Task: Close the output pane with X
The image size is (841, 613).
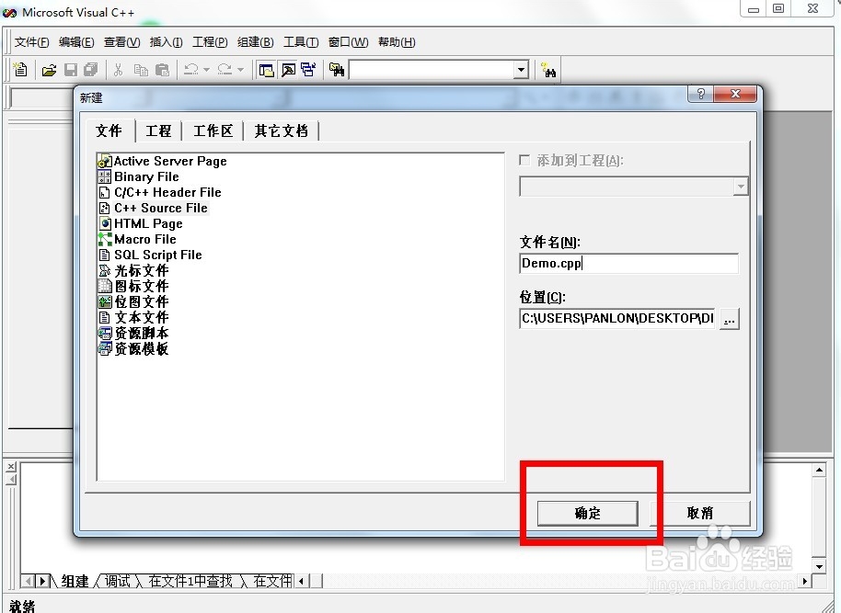Action: tap(11, 467)
